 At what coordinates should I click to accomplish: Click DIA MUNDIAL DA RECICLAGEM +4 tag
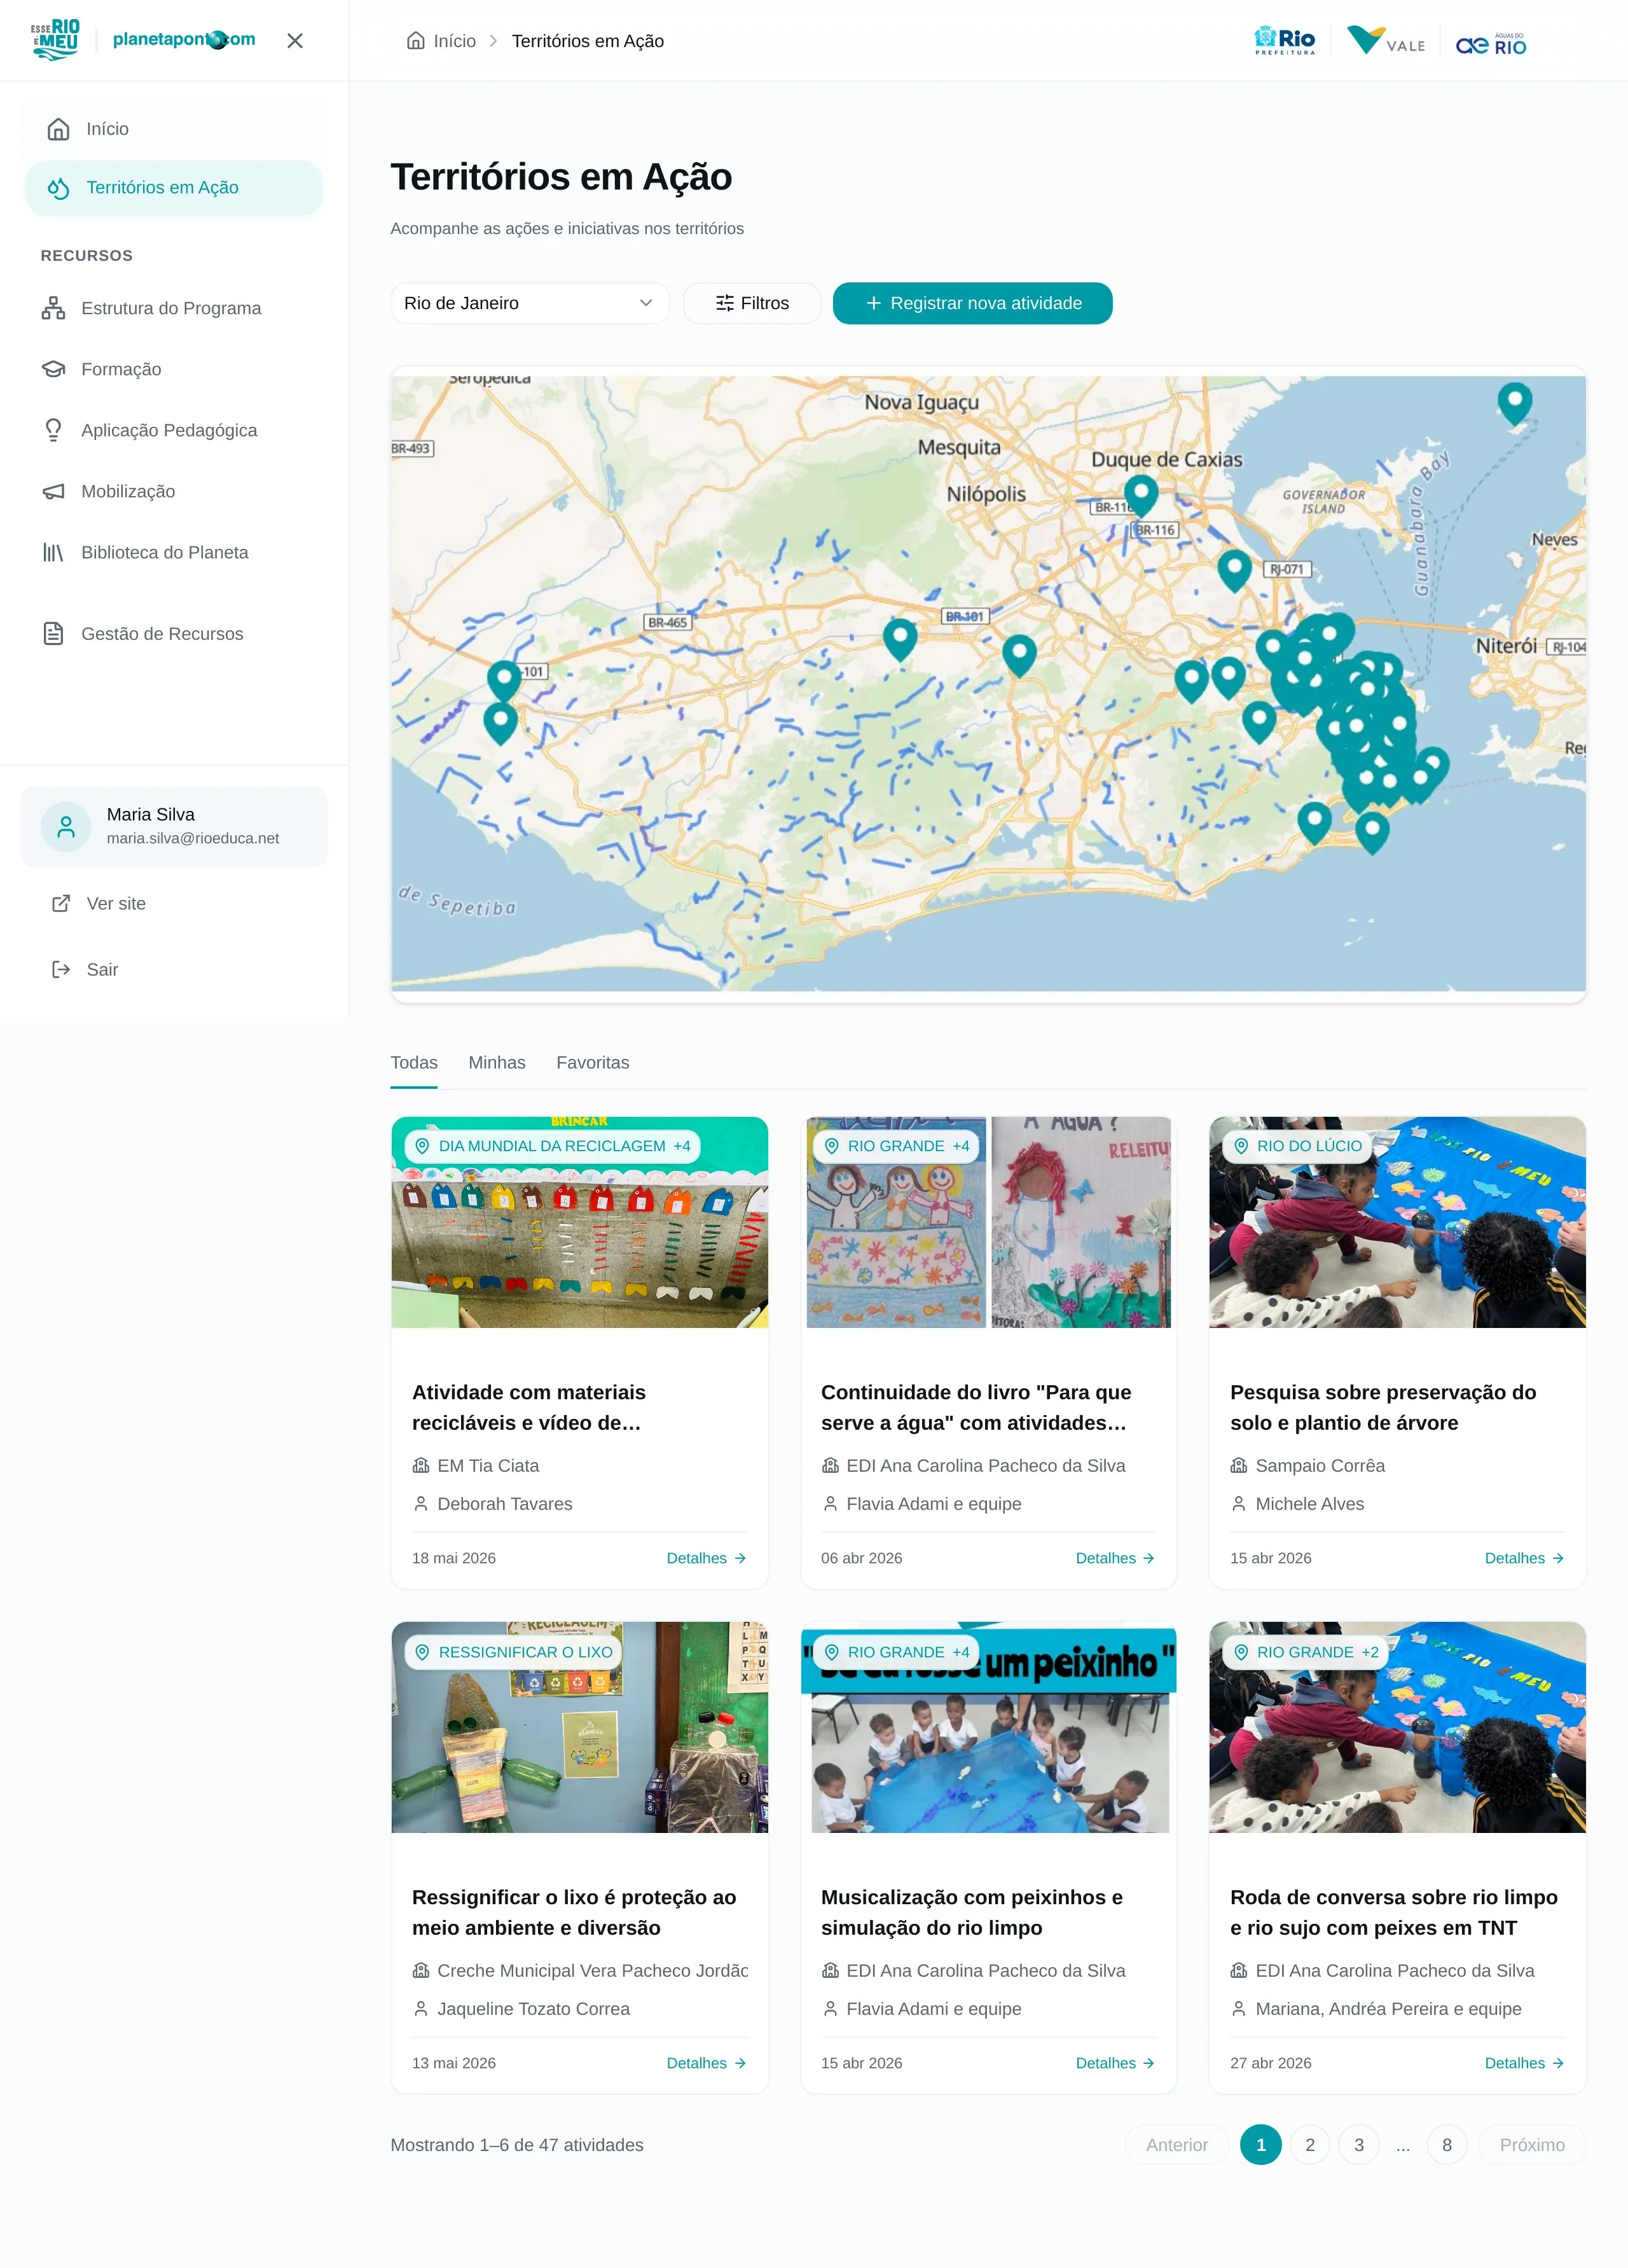click(x=553, y=1146)
